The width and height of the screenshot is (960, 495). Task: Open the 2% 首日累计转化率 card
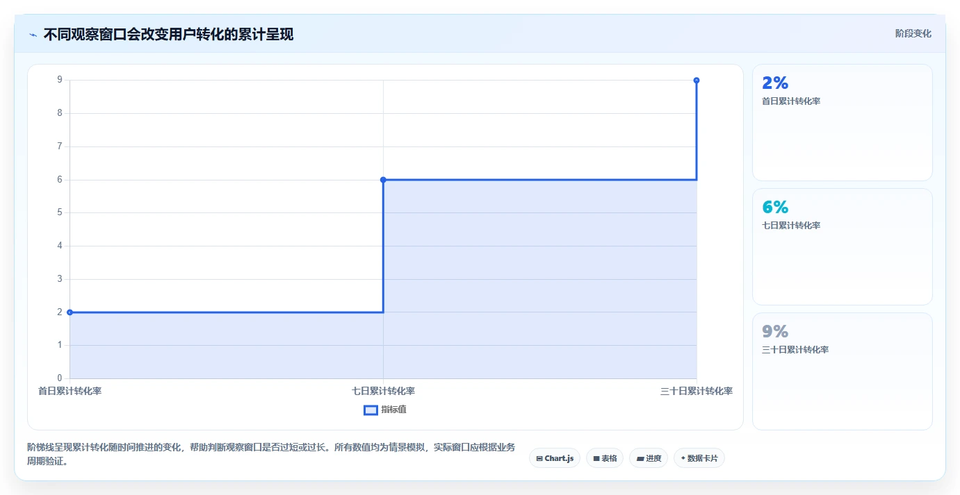click(x=843, y=123)
